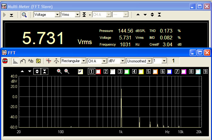
Task: Open the dBV unit dropdown
Action: click(123, 61)
